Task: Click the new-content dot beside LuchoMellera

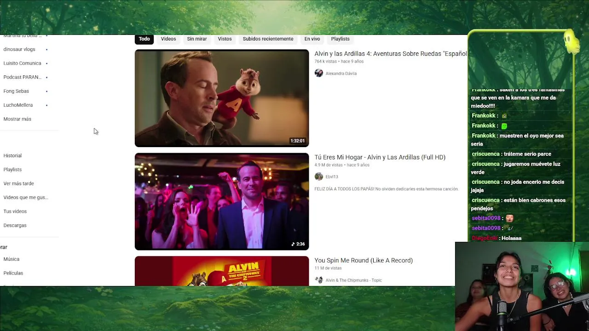Action: 46,105
